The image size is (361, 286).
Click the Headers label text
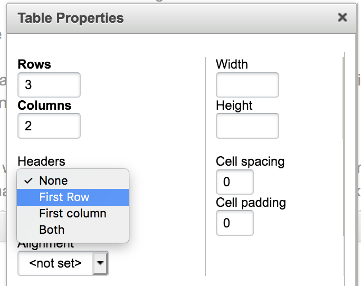[x=42, y=161]
